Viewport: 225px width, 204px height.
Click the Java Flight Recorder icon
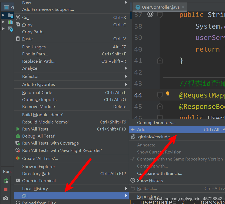[18, 150]
